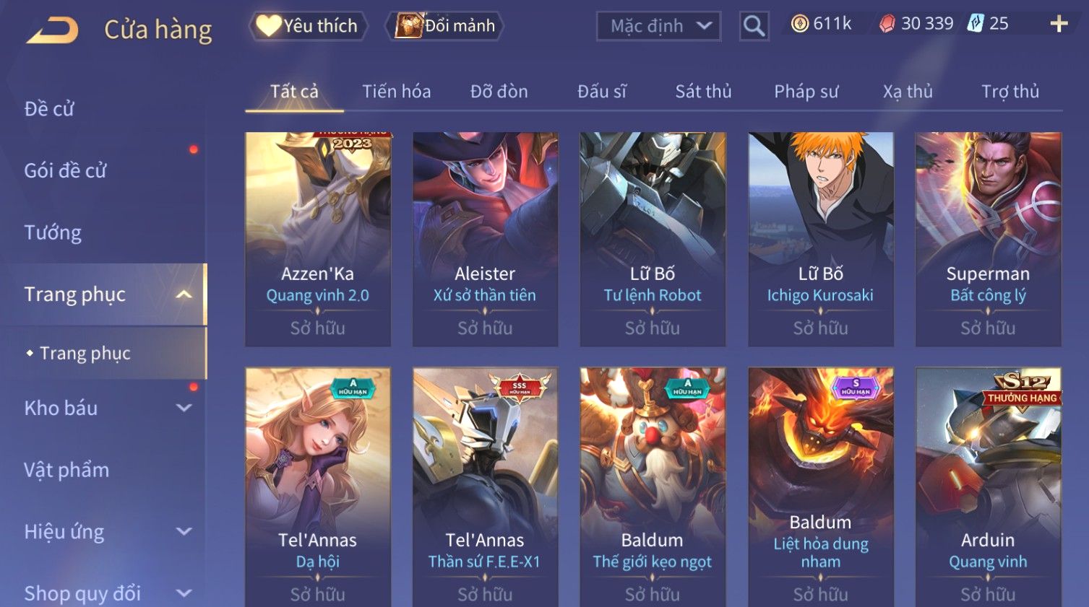Open the Mặc định sort dropdown
Viewport: 1089px width, 607px height.
[x=658, y=27]
